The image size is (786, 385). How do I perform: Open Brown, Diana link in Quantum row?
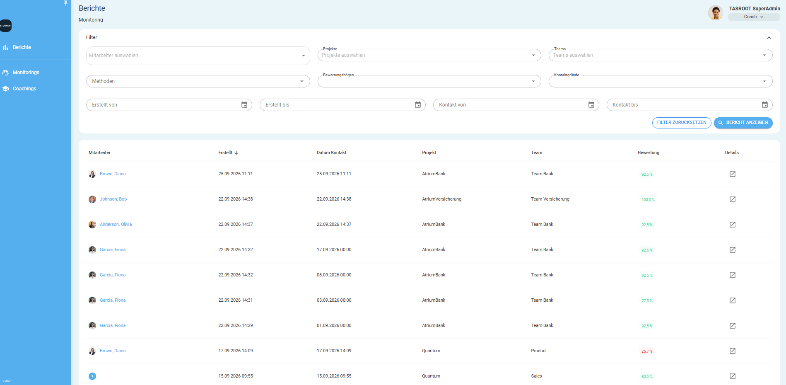pos(113,351)
